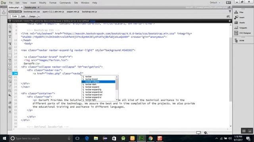
Task: Open the Default workspace dropdown
Action: click(x=215, y=3)
